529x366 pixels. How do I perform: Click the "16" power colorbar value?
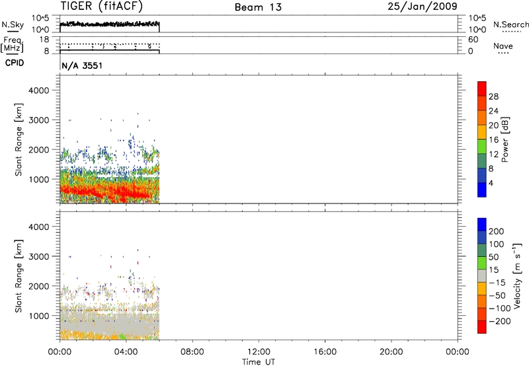[x=493, y=140]
